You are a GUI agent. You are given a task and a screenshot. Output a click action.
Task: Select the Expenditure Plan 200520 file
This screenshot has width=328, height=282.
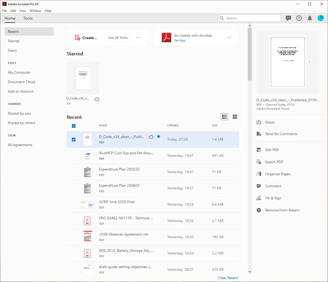(153, 172)
